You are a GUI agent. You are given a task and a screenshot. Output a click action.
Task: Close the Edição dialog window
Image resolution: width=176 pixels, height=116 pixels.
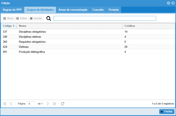pyautogui.click(x=173, y=3)
